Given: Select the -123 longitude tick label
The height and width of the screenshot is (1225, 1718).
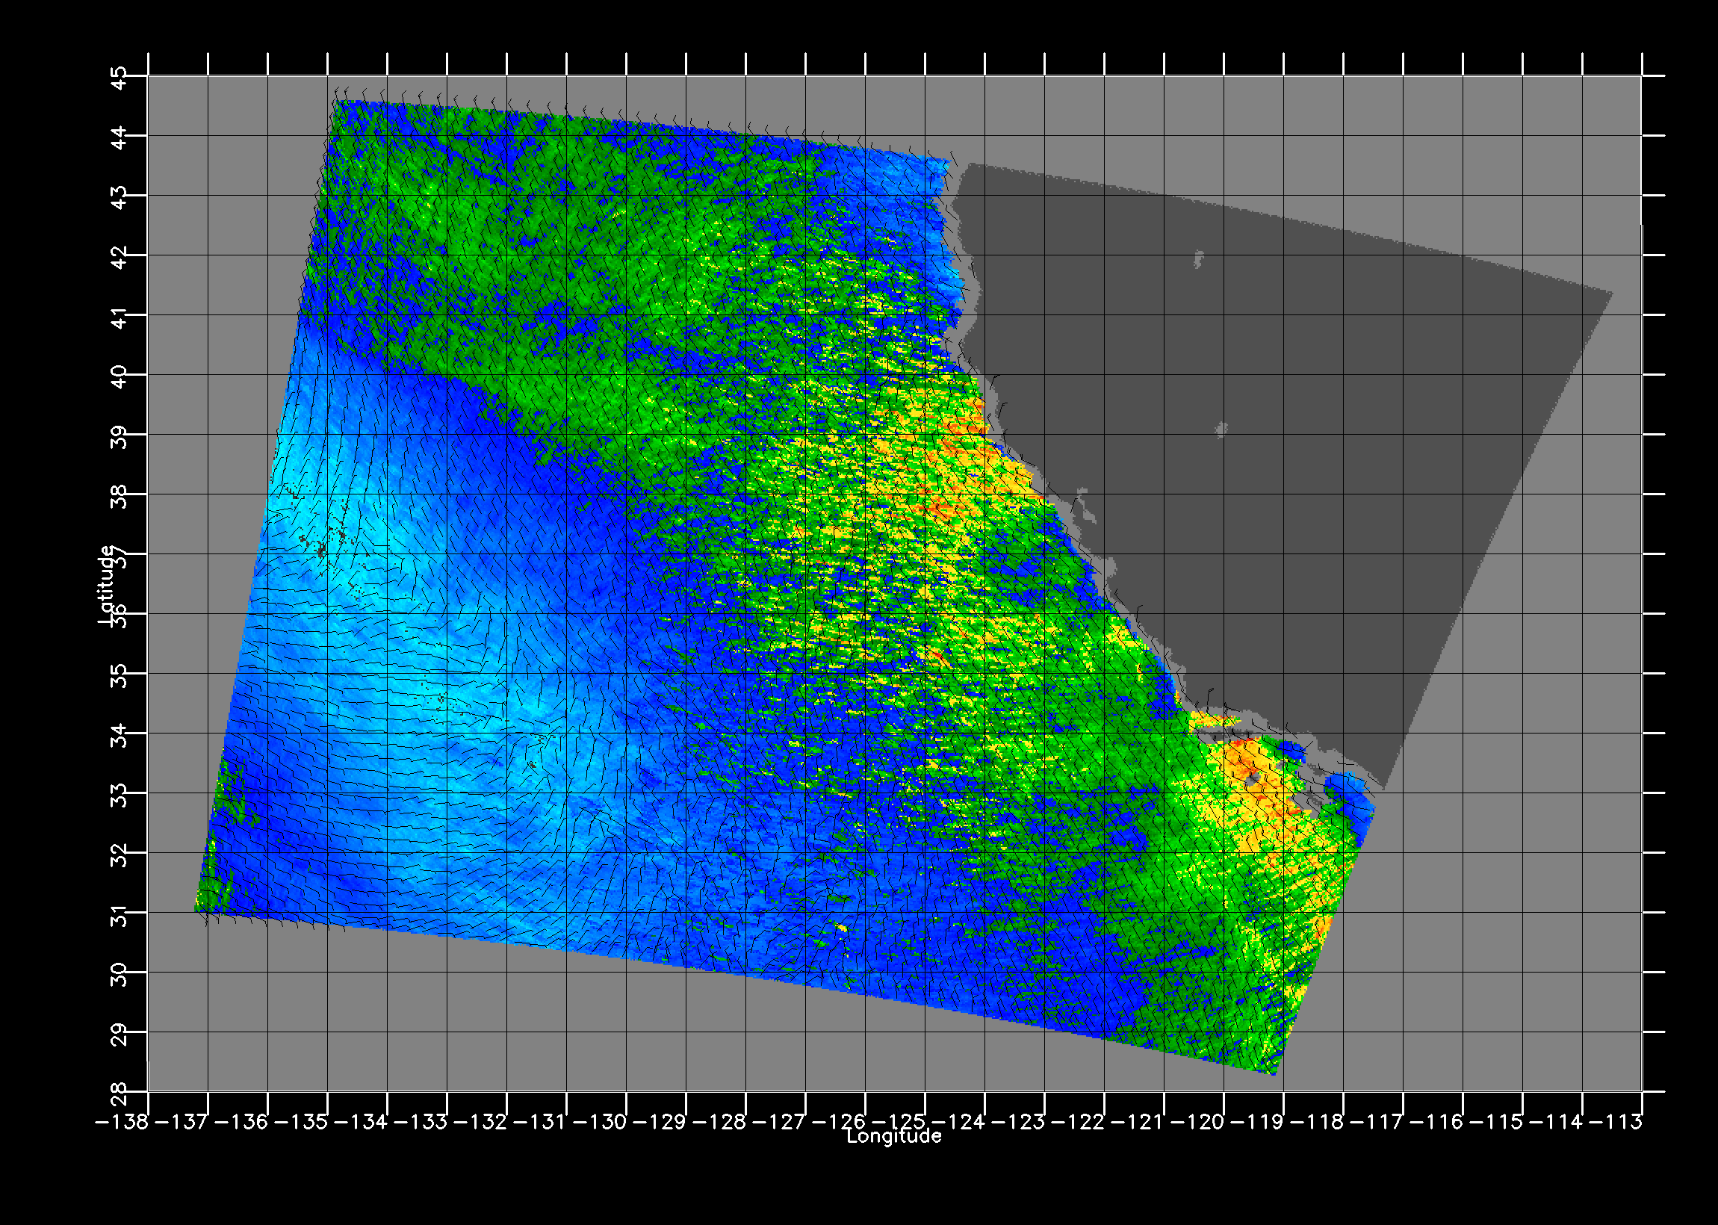Looking at the screenshot, I should point(1018,1122).
